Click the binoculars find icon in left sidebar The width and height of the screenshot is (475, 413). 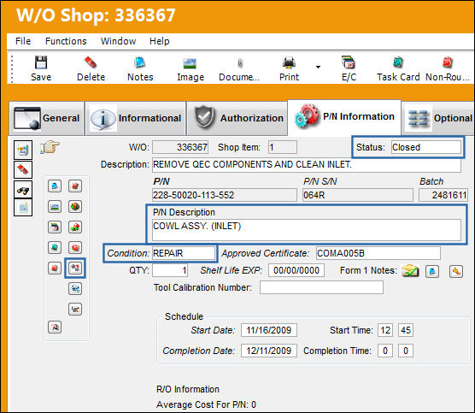23,190
